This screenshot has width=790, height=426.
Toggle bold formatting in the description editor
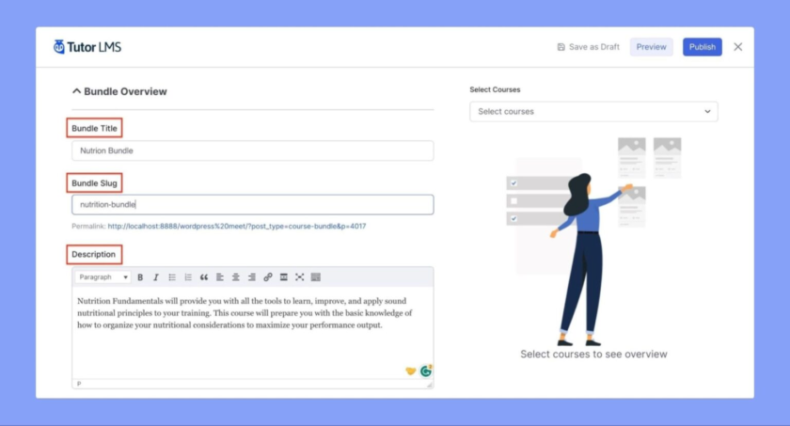pos(140,277)
